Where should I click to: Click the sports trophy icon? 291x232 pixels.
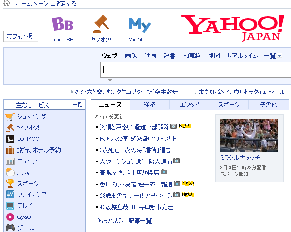[10, 184]
